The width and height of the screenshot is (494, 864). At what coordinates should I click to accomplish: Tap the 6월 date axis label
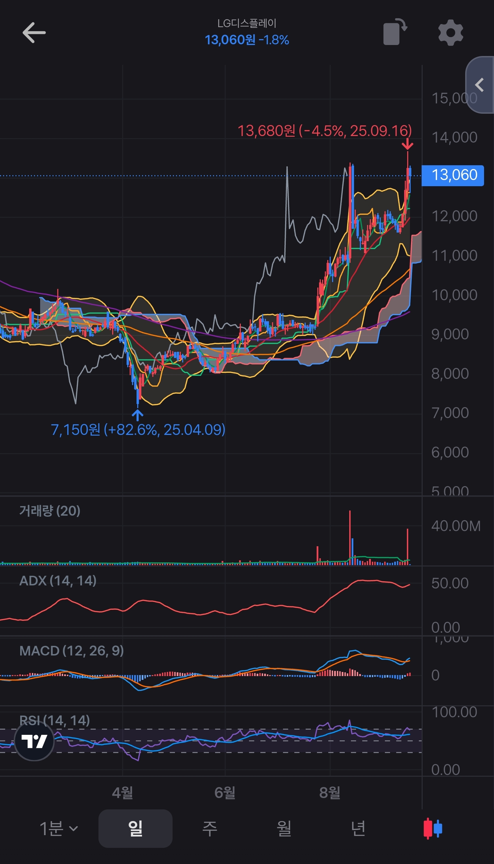[x=225, y=793]
